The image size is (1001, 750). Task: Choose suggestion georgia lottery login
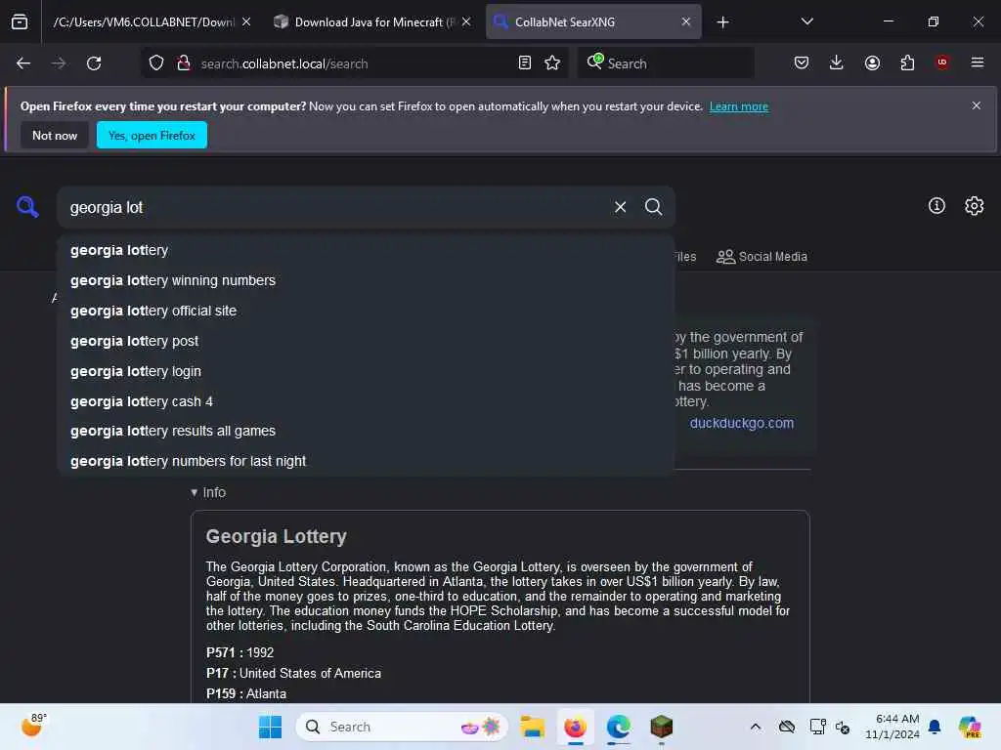(x=366, y=370)
